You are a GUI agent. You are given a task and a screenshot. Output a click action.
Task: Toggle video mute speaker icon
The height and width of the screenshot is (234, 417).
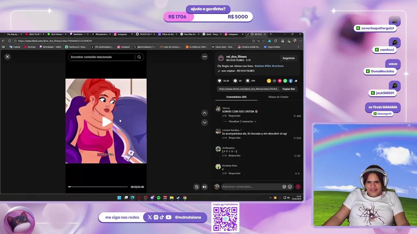pyautogui.click(x=205, y=187)
